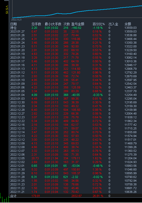
Task: Click loss value -40.55
Action: 76,95
